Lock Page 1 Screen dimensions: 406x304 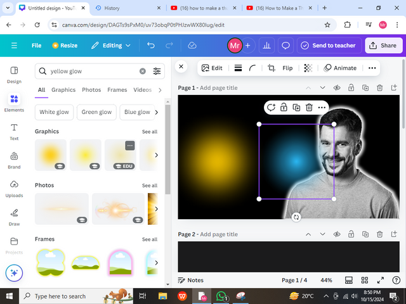[x=351, y=88]
